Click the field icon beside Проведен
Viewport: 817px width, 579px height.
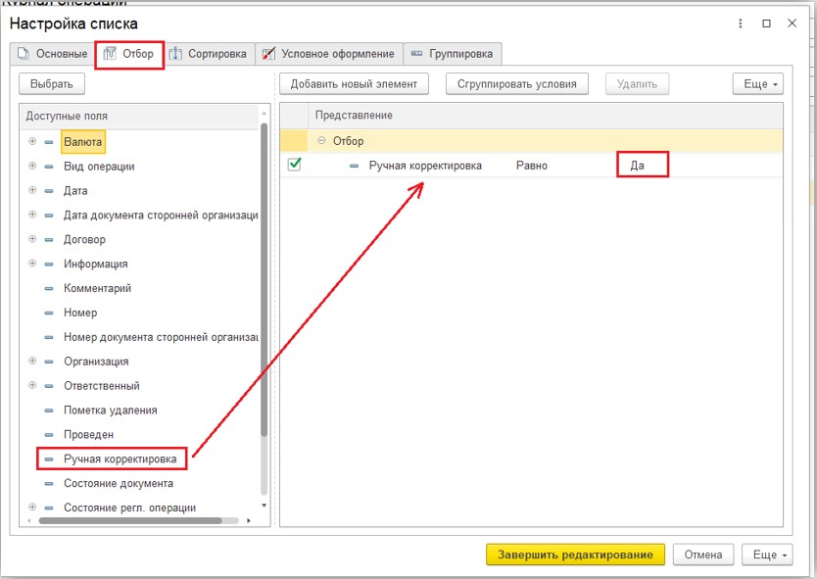(x=49, y=435)
